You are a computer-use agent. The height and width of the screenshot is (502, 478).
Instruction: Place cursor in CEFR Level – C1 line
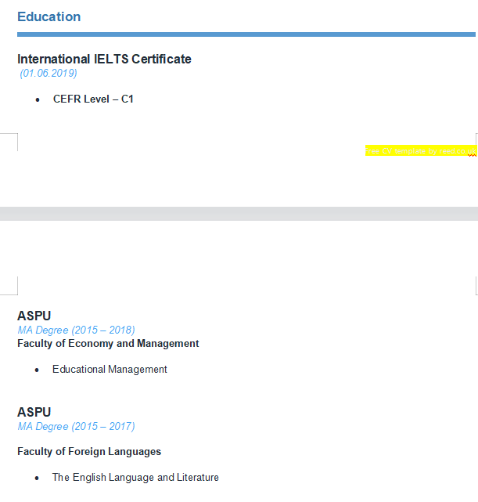pos(93,99)
